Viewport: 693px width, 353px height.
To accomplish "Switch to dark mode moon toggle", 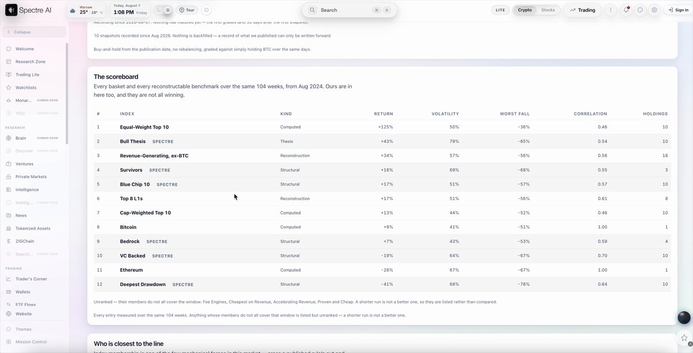I will [159, 10].
